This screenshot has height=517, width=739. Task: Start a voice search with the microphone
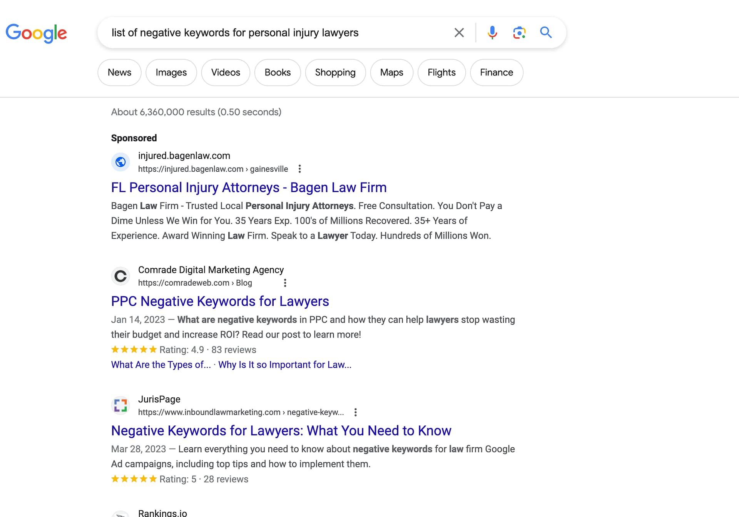[492, 32]
